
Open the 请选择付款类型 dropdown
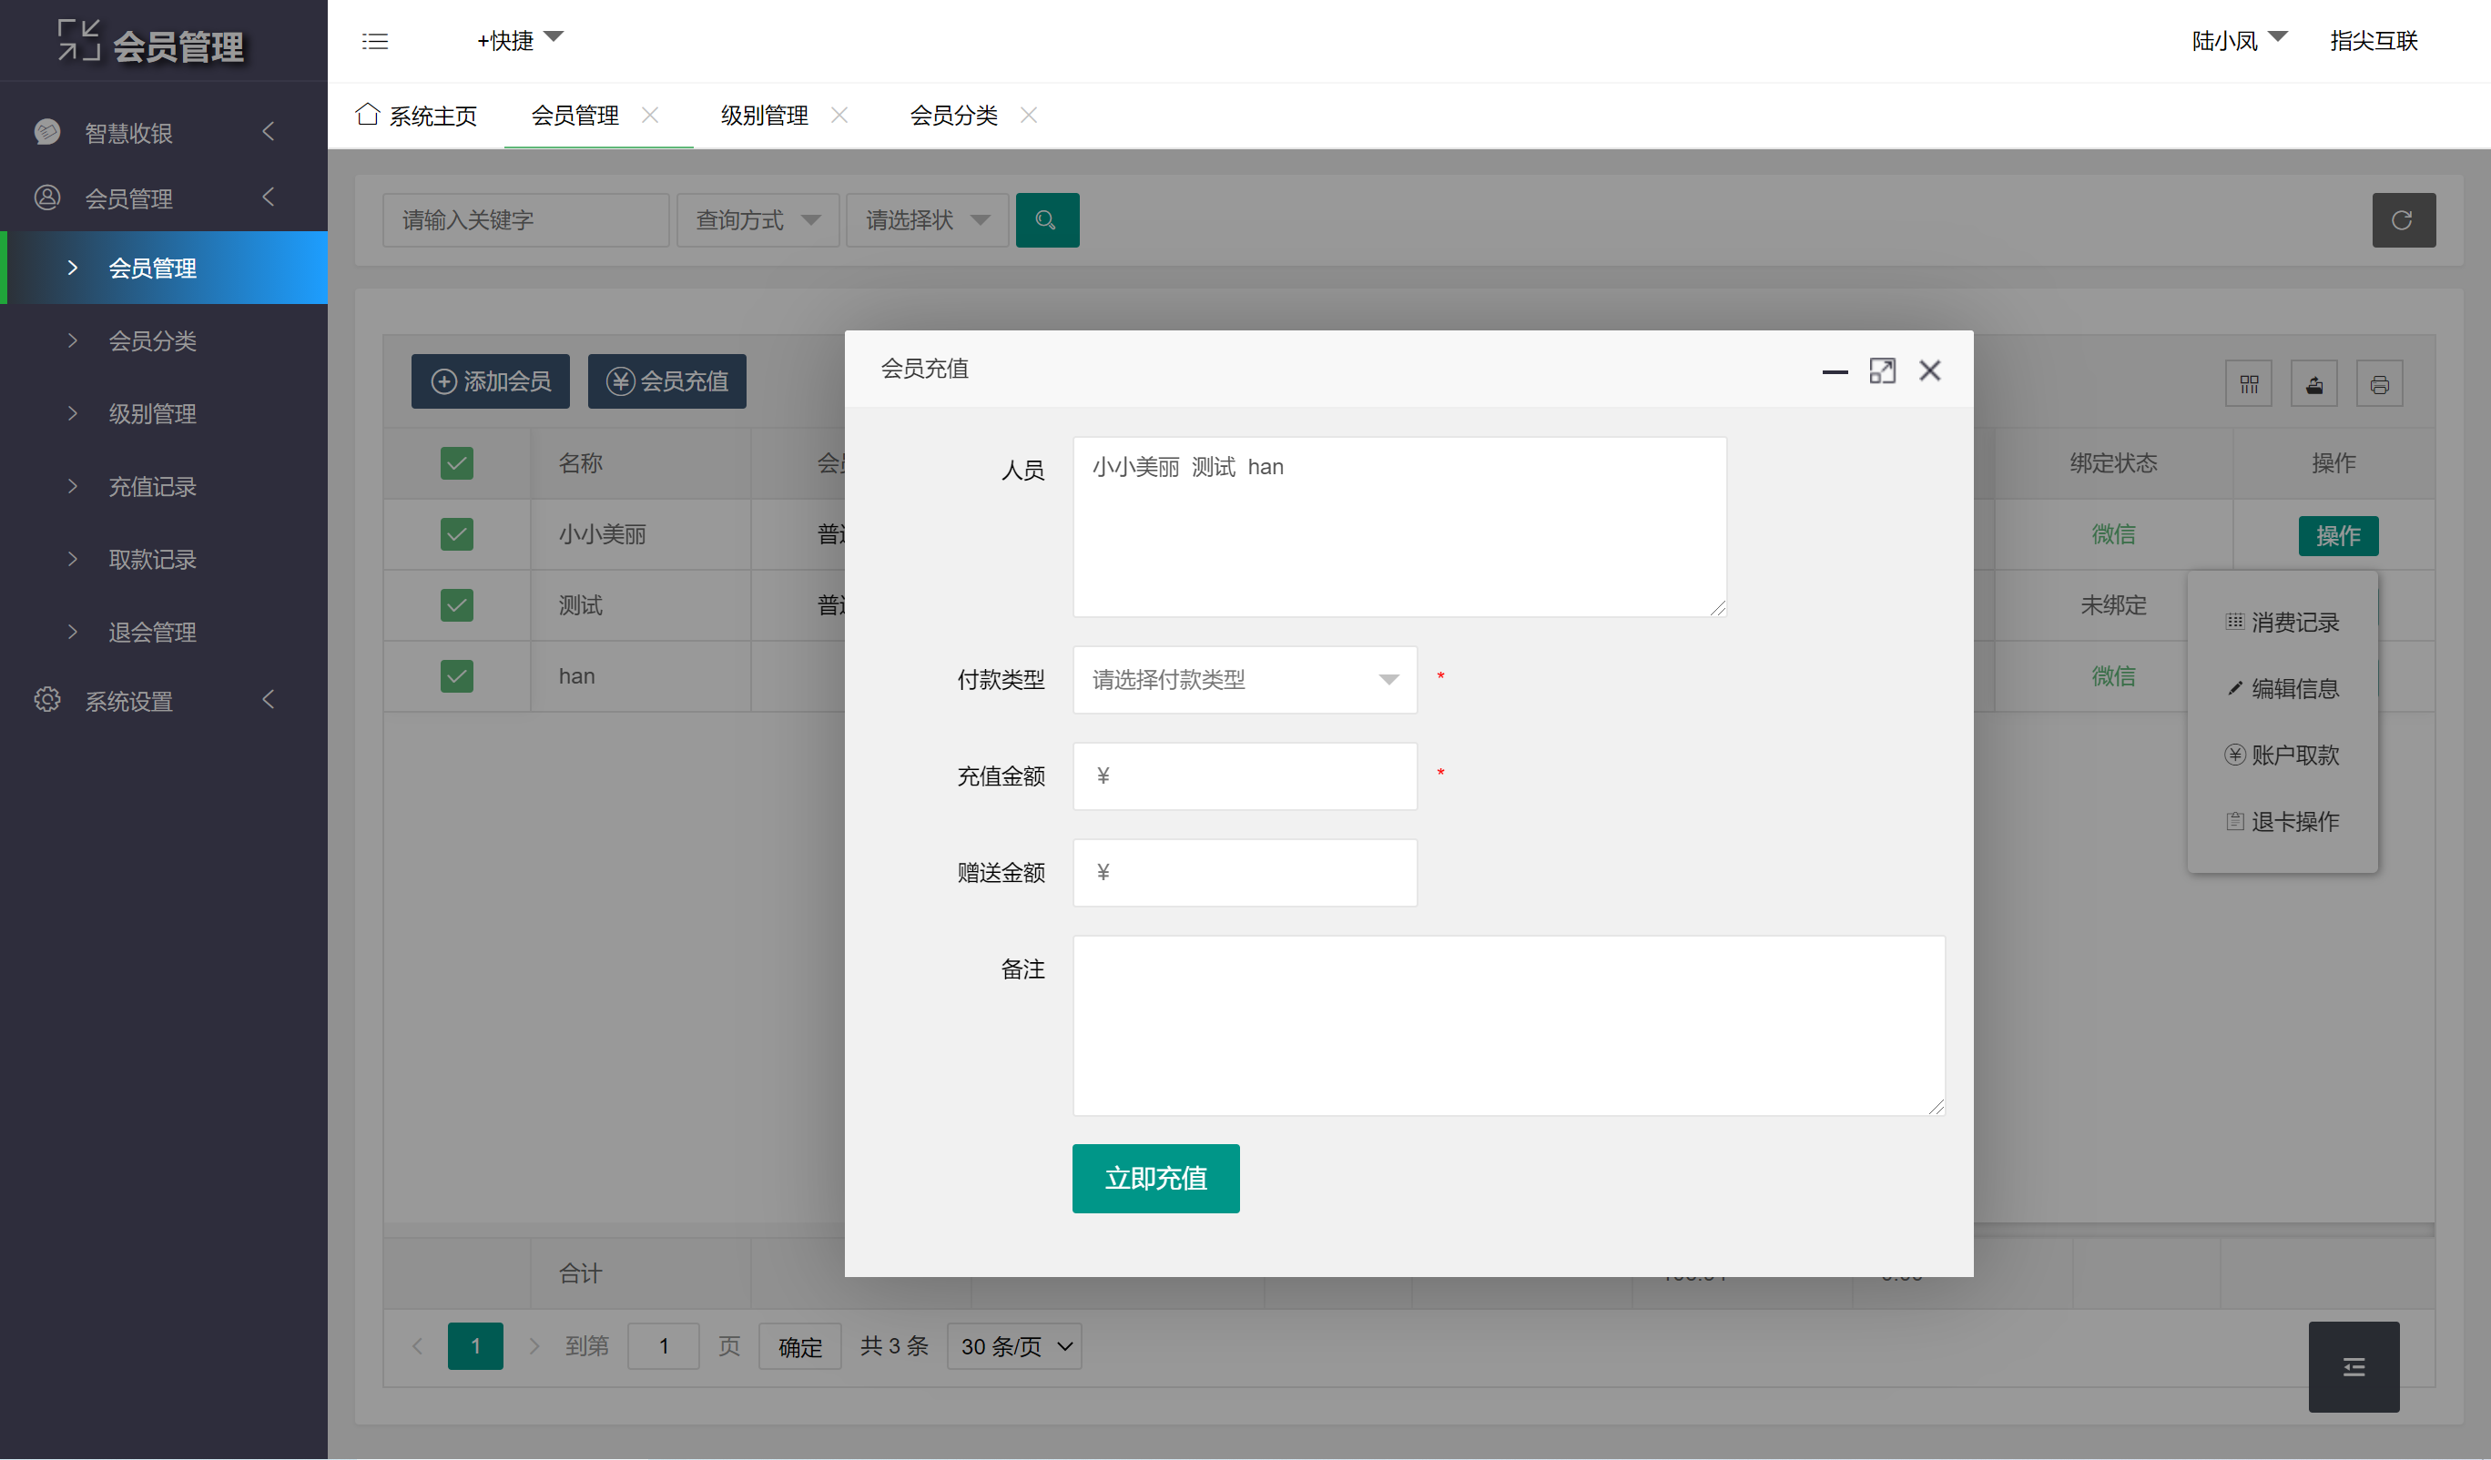(x=1245, y=679)
